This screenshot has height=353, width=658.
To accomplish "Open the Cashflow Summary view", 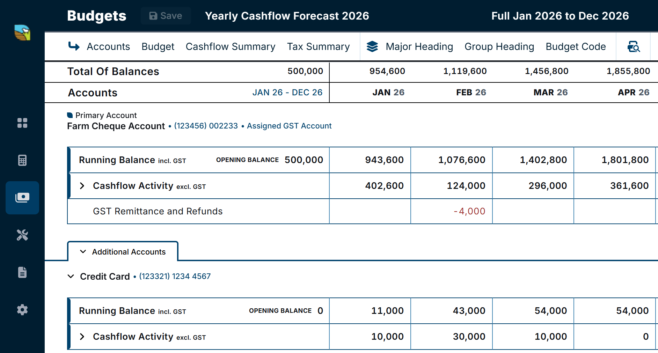I will (231, 46).
